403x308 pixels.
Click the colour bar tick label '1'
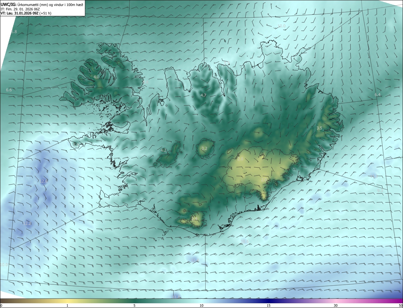tap(67, 305)
